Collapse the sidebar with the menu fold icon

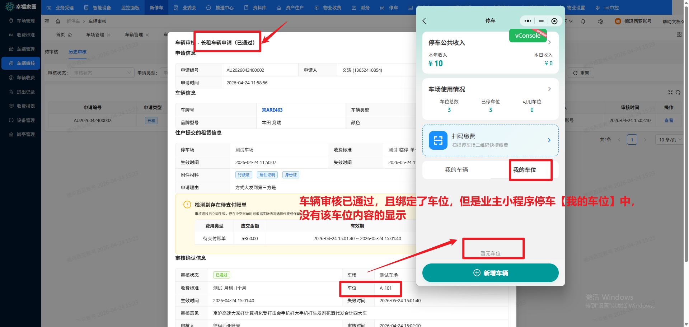(x=47, y=22)
